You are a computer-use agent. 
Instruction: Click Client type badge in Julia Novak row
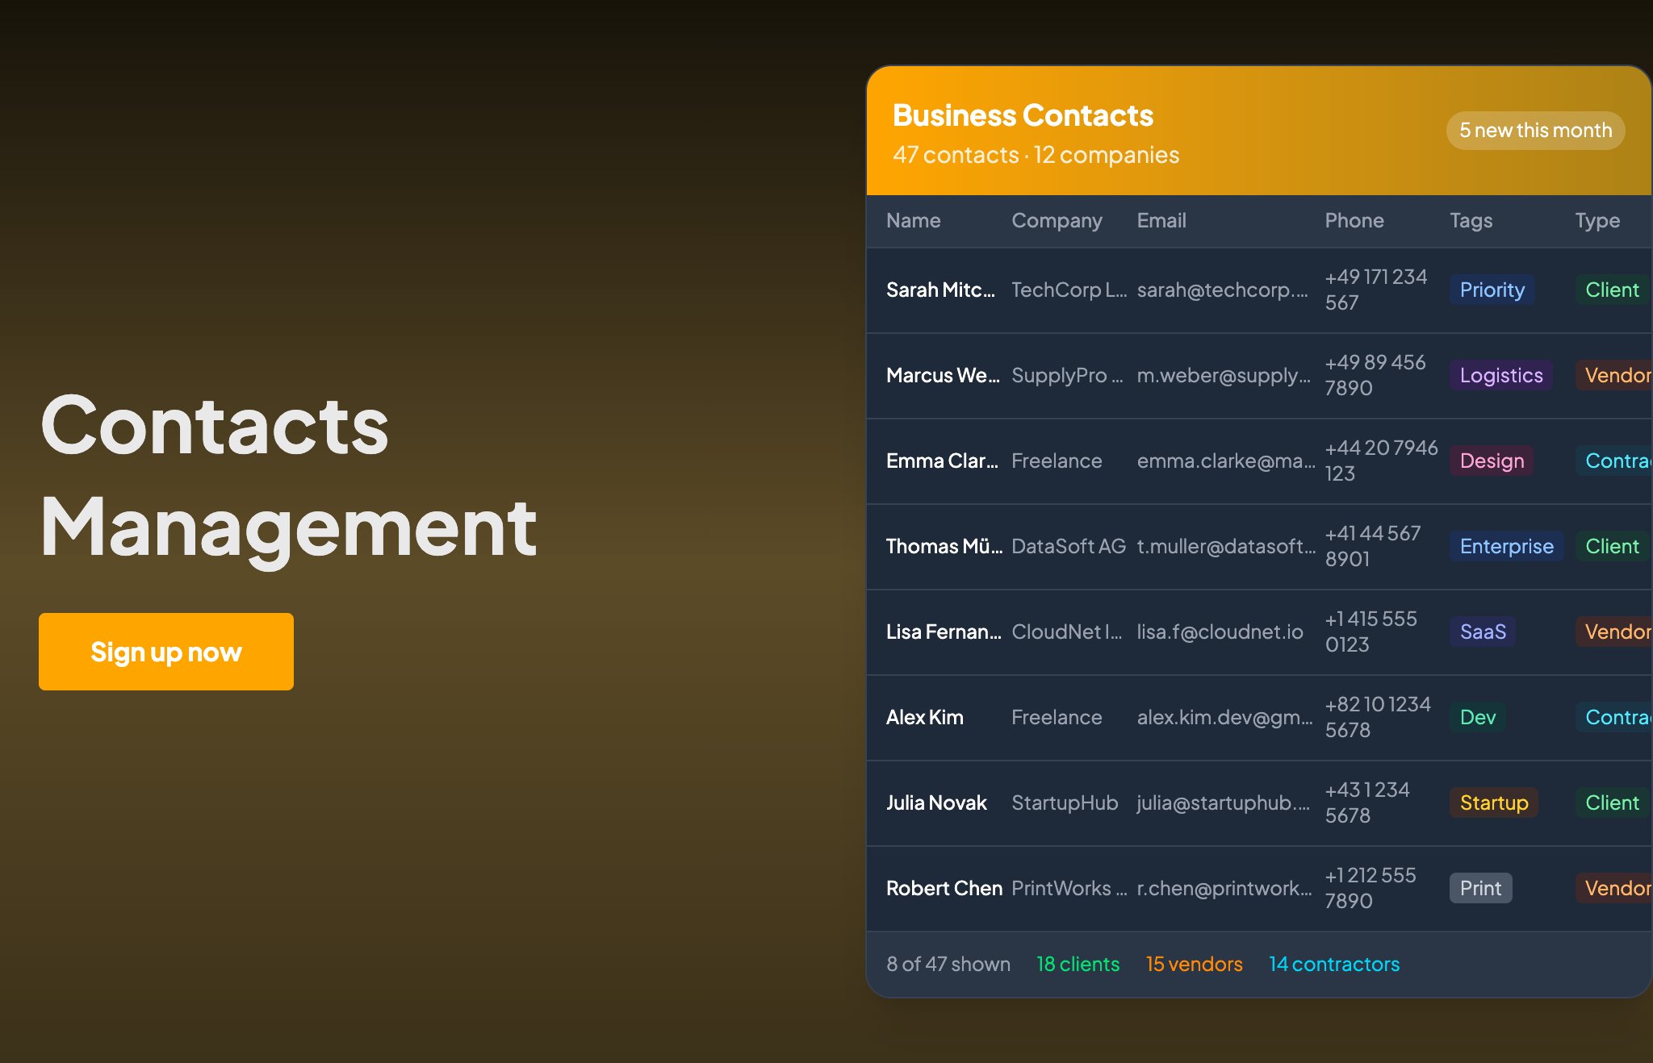click(1612, 802)
